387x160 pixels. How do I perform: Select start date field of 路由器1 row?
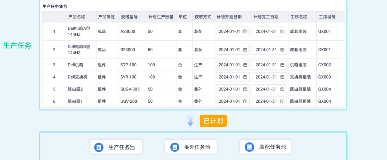[x=233, y=101]
